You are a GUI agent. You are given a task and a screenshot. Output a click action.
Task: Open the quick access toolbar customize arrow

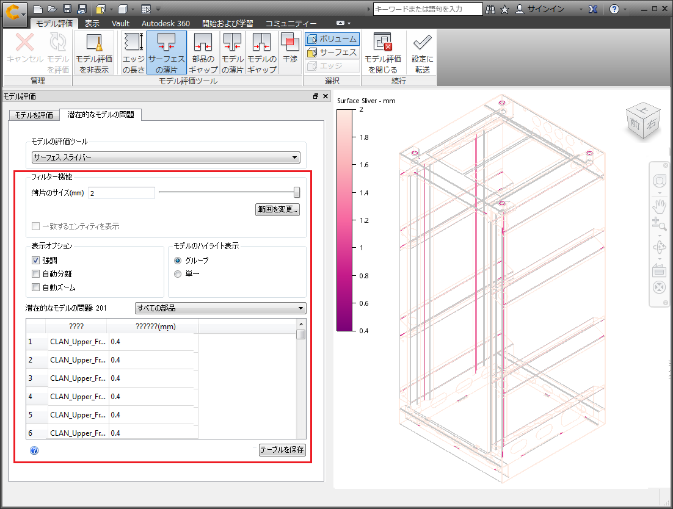coord(158,9)
